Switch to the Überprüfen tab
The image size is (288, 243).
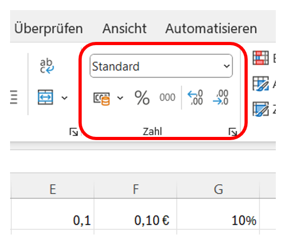tap(48, 29)
